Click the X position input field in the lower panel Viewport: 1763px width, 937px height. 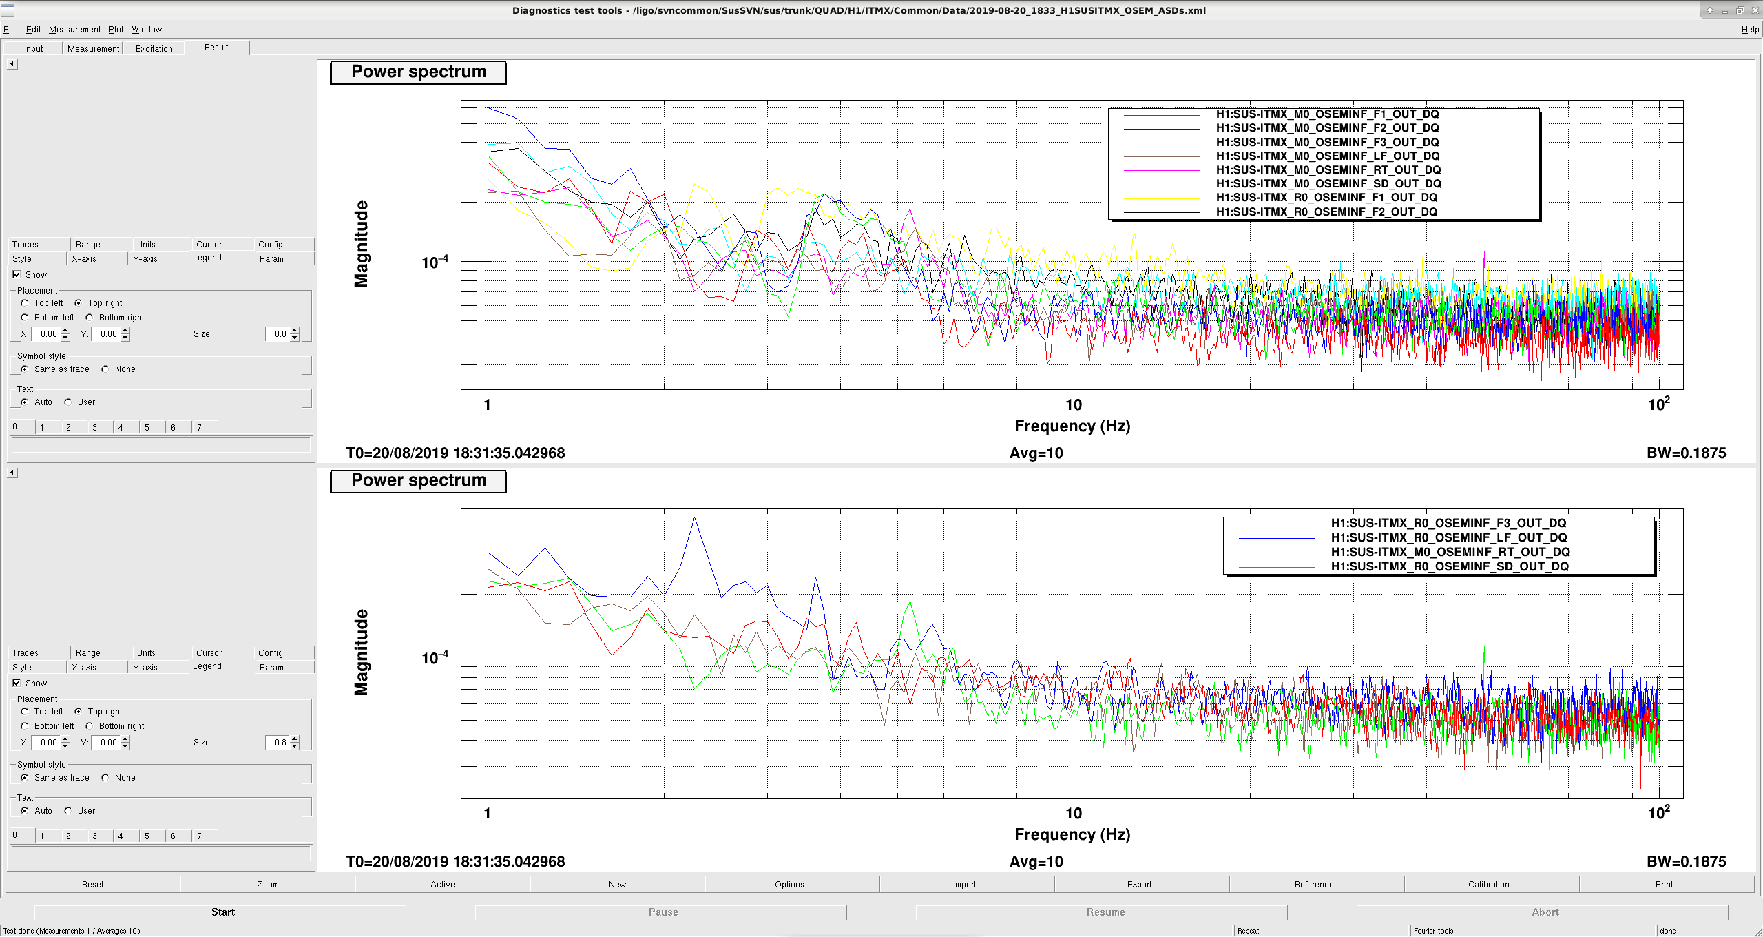point(46,743)
